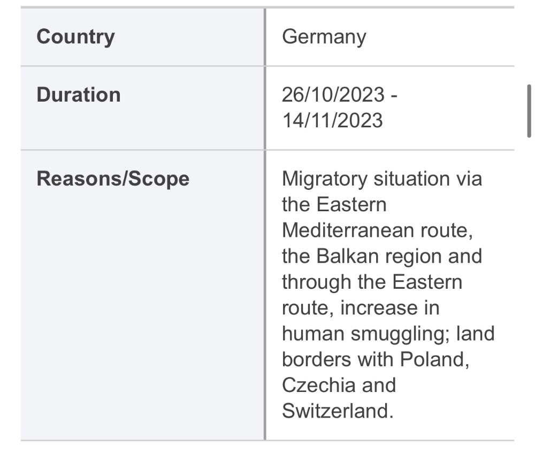The height and width of the screenshot is (454, 535).
Task: Click the word 'Switzerland.'
Action: click(x=338, y=411)
